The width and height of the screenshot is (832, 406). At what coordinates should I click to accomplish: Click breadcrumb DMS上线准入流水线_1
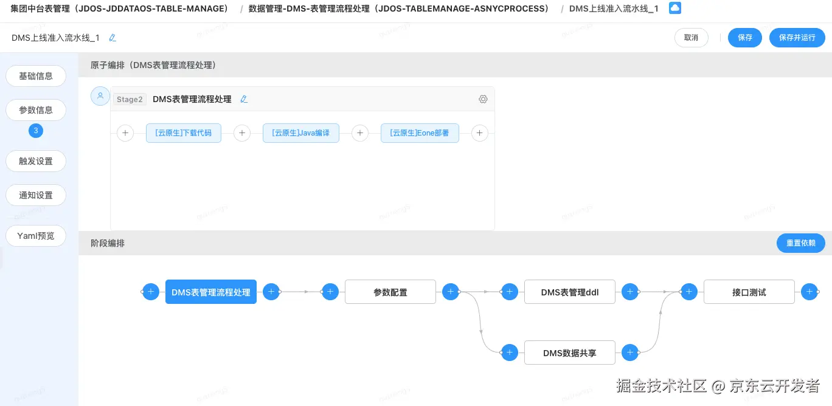pos(614,9)
